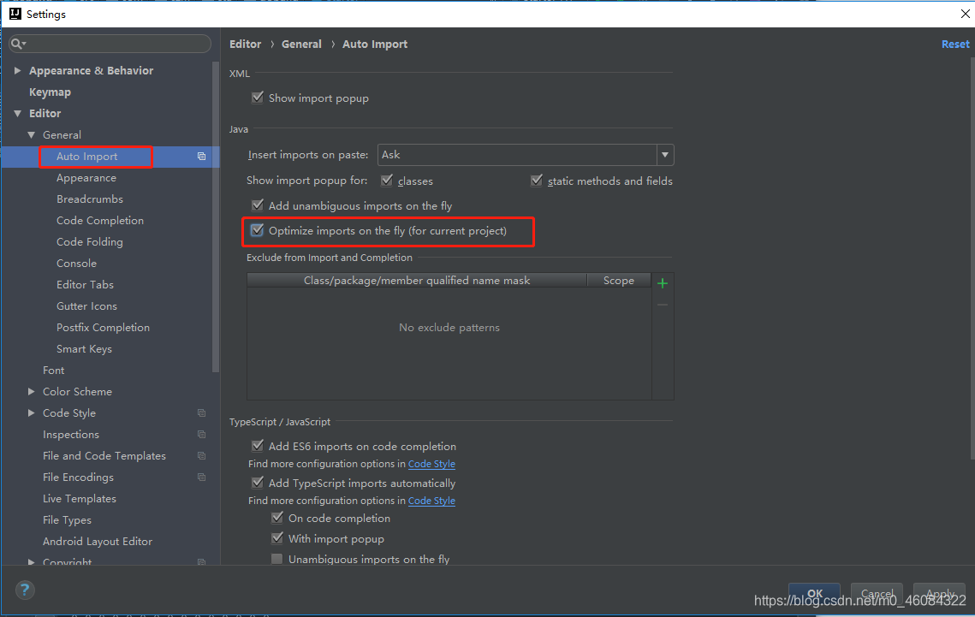Open Code Style link under TypeScript imports
This screenshot has height=617, width=975.
[x=431, y=501]
